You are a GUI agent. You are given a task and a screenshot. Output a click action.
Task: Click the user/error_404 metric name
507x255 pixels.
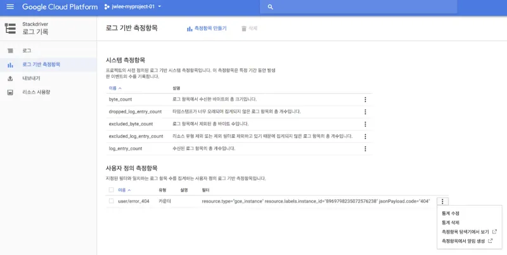pyautogui.click(x=134, y=201)
